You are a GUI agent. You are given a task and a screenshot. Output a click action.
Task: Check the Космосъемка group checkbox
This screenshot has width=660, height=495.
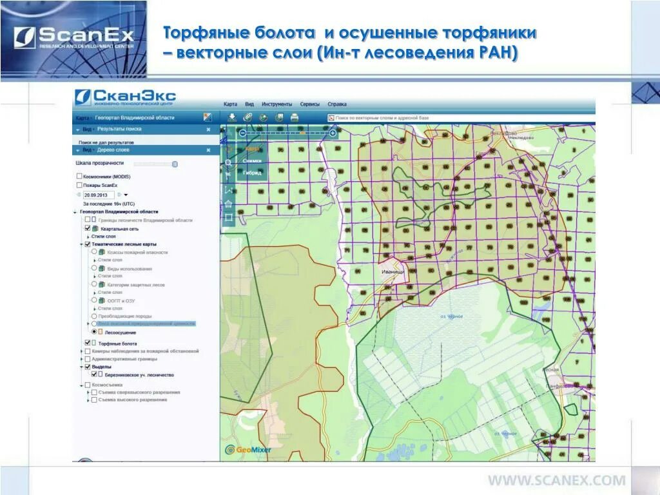pyautogui.click(x=88, y=385)
